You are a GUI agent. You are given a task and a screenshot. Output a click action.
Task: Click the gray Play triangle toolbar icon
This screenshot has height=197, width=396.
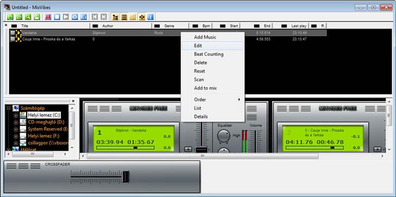click(x=66, y=17)
